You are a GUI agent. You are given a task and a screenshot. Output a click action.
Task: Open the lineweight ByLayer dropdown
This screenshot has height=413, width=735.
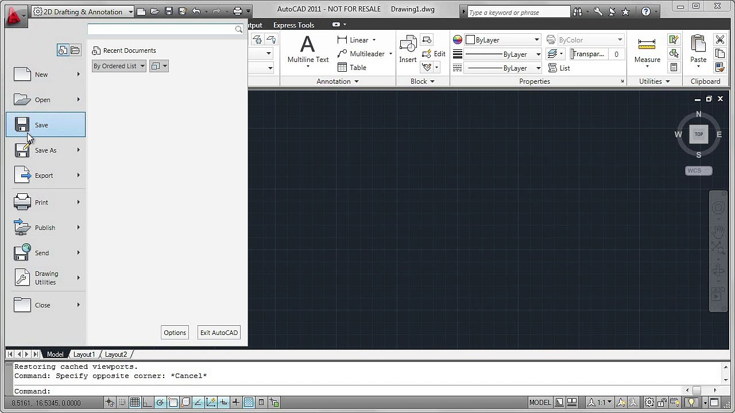503,54
